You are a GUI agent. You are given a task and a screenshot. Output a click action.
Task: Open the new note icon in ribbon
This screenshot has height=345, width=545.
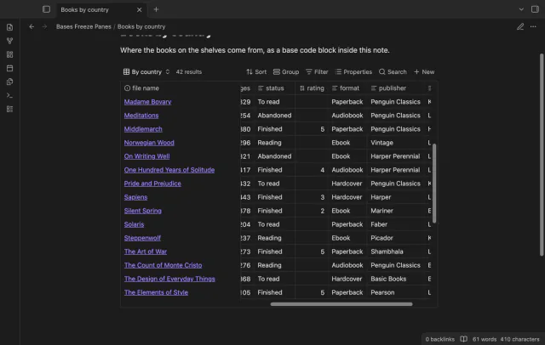tap(9, 27)
